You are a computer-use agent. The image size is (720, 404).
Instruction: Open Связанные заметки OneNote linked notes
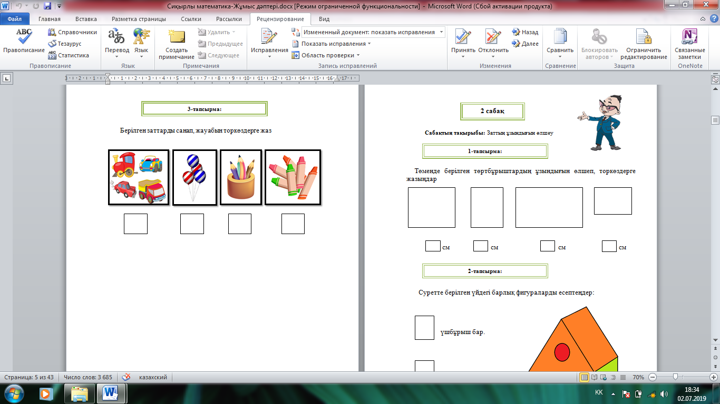[689, 43]
